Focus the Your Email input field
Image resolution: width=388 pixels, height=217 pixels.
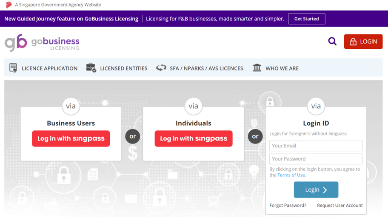[316, 146]
